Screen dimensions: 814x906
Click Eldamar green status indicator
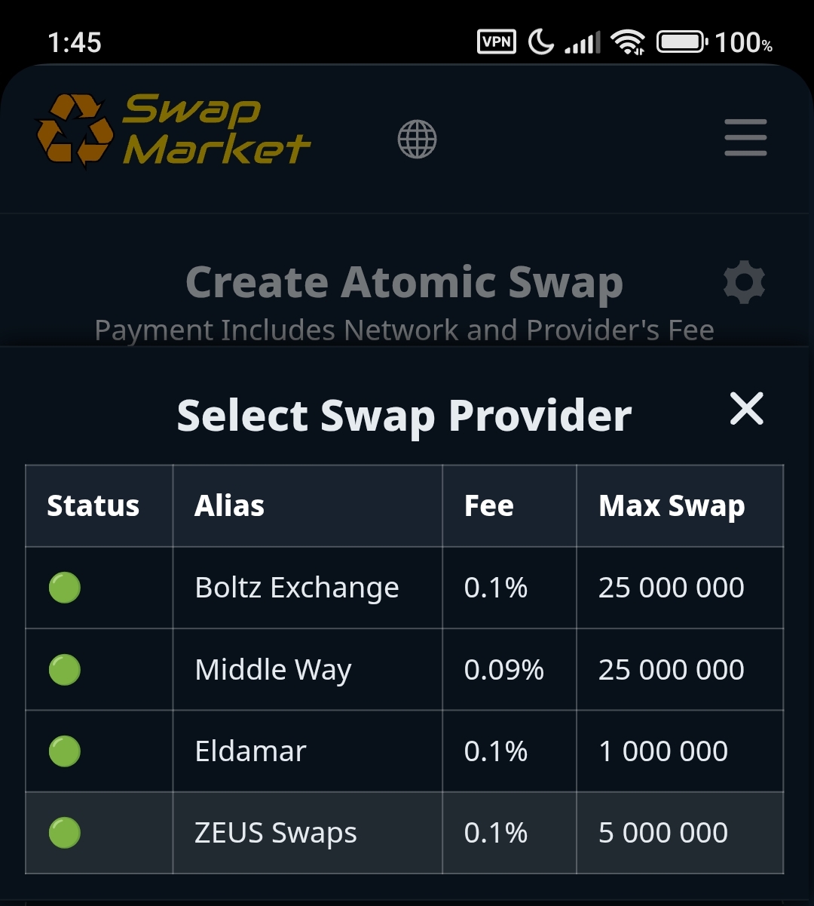(65, 751)
